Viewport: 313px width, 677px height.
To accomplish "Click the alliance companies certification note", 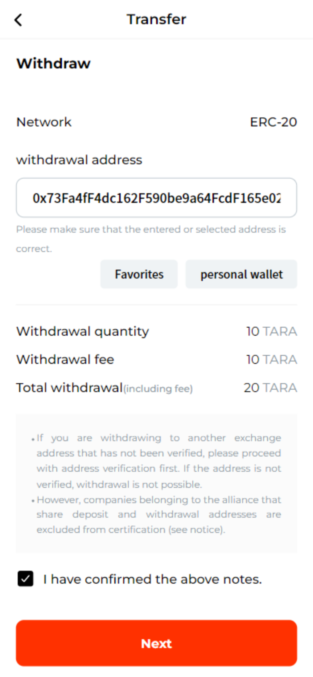I will click(159, 515).
